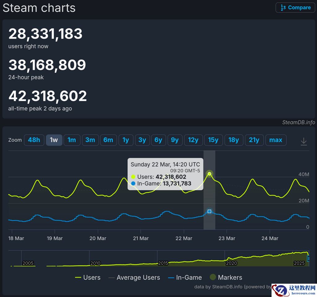Click the blue handle on the overview timeline

[x=308, y=258]
